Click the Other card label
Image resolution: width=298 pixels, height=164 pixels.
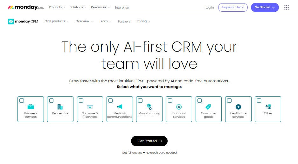pyautogui.click(x=268, y=113)
